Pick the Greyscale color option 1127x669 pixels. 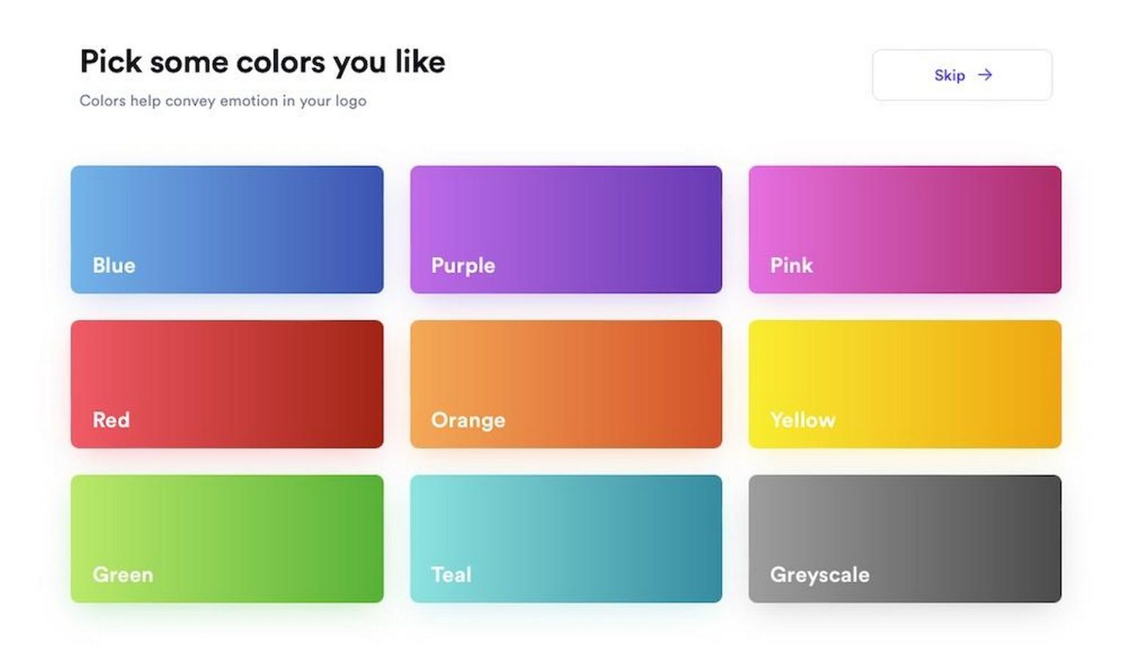(905, 538)
